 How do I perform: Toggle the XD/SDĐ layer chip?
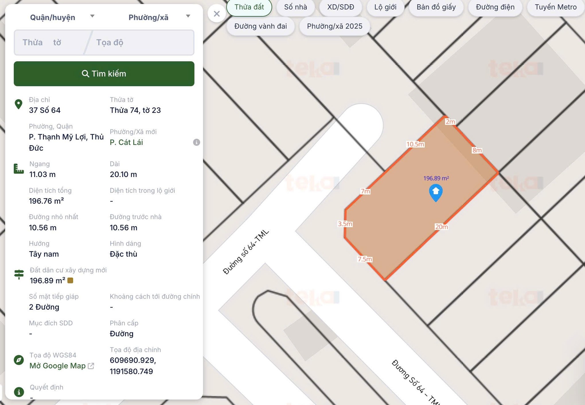tap(341, 7)
